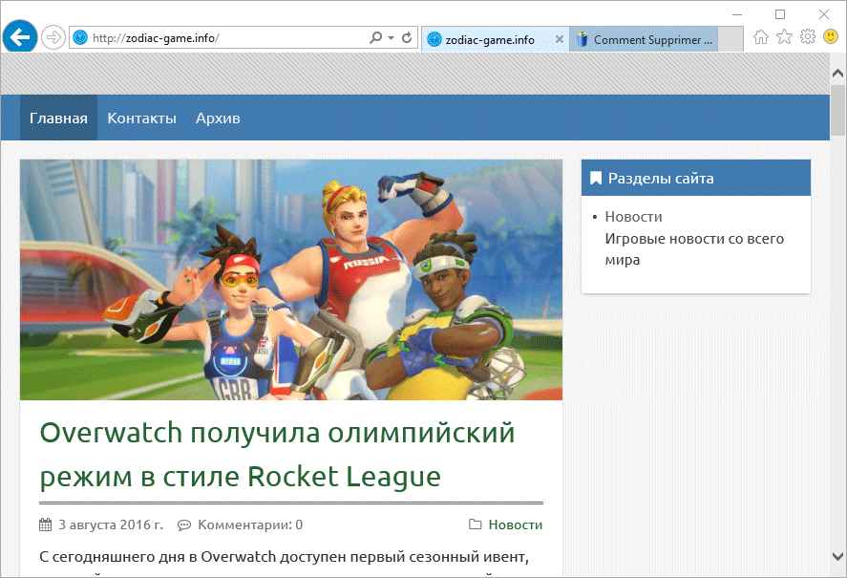Open the Контакты menu item
Viewport: 847px width, 578px height.
pyautogui.click(x=141, y=118)
